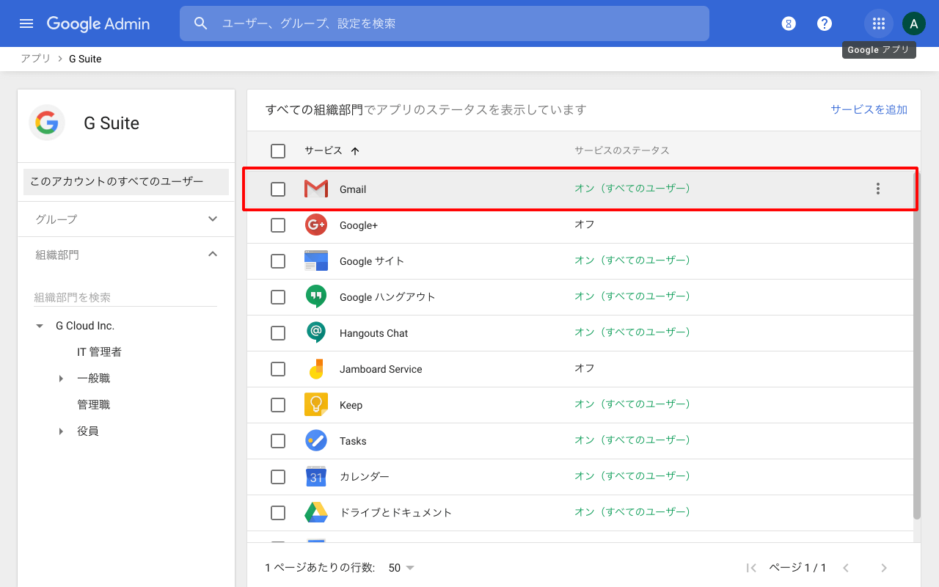Check the Gmail row checkbox
939x587 pixels.
coord(278,189)
